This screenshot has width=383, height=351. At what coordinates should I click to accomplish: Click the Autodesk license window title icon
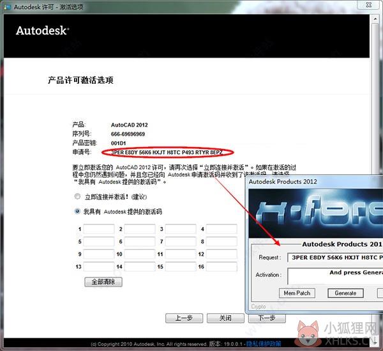click(7, 7)
